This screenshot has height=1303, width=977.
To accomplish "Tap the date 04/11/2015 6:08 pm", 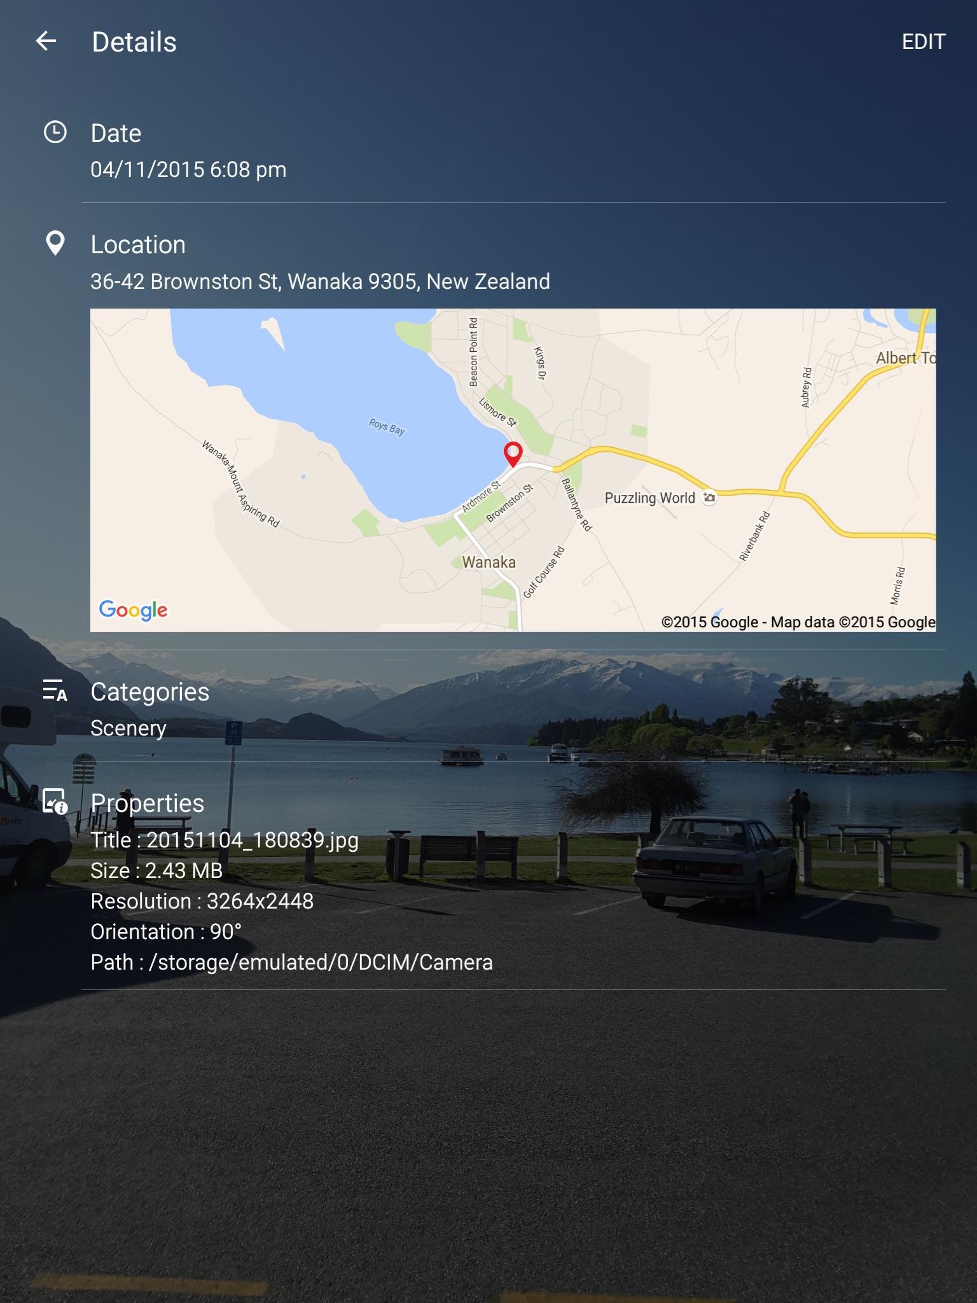I will (x=188, y=170).
